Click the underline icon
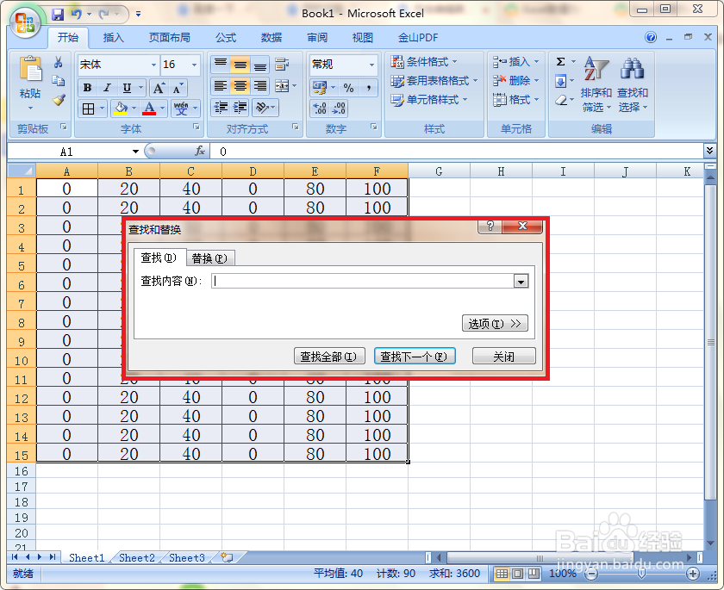Screen dimensions: 724x590 click(x=127, y=86)
